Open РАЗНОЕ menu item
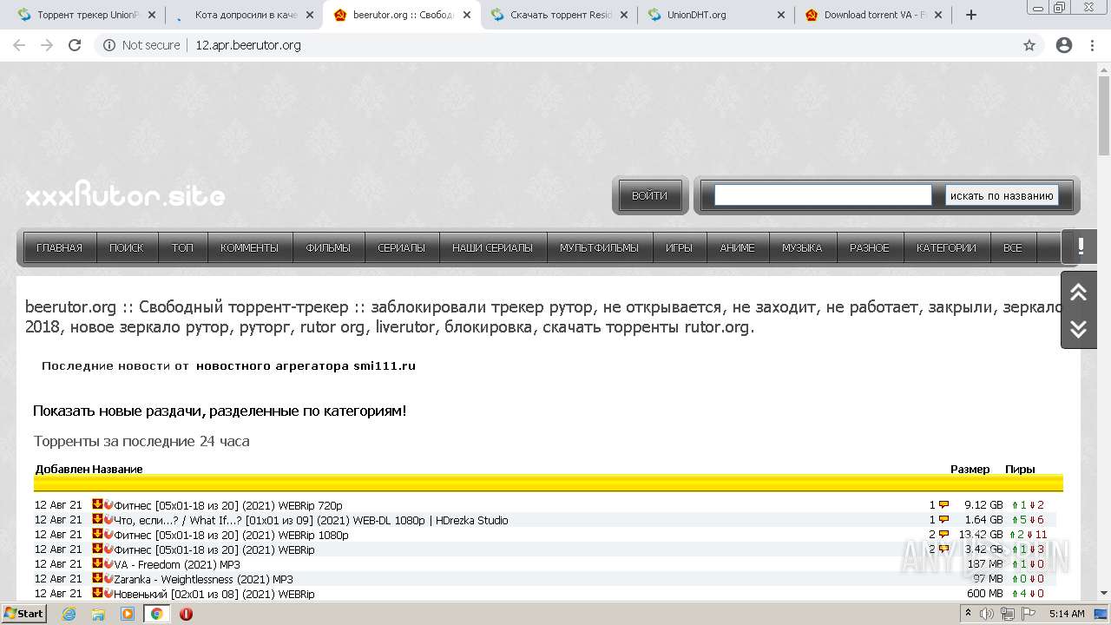1111x625 pixels. pyautogui.click(x=870, y=247)
